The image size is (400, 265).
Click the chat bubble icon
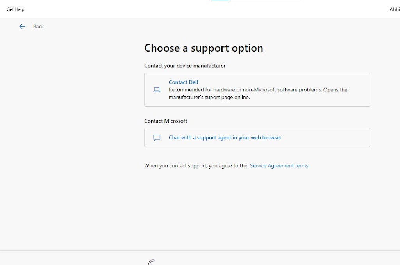[157, 138]
